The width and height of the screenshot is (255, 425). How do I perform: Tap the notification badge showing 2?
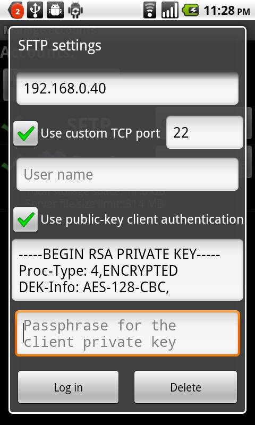17,11
